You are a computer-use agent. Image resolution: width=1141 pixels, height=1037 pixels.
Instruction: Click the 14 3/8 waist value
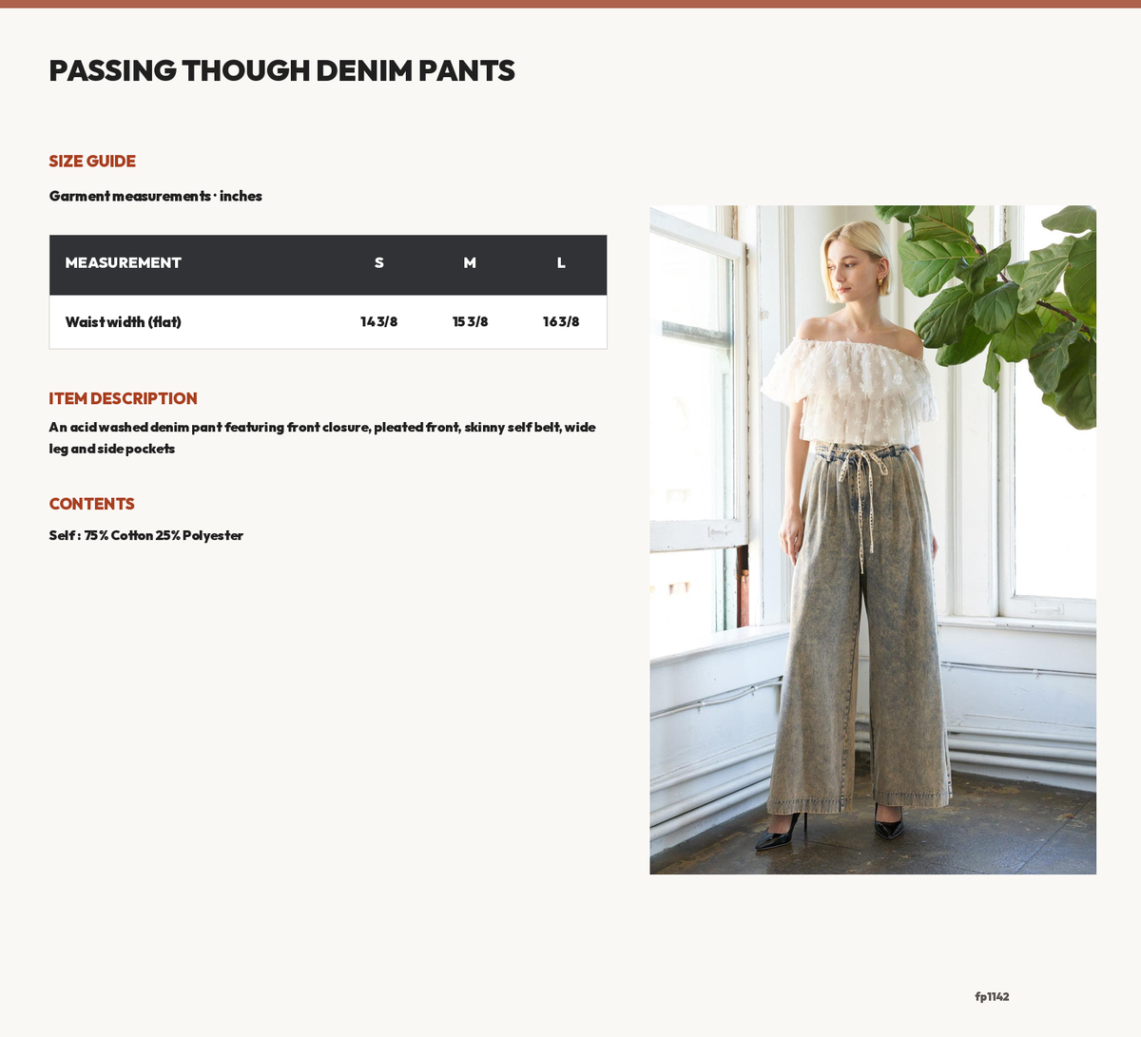pos(378,322)
